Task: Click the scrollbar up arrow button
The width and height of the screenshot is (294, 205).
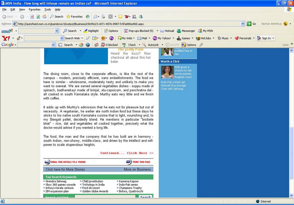Action: point(291,50)
